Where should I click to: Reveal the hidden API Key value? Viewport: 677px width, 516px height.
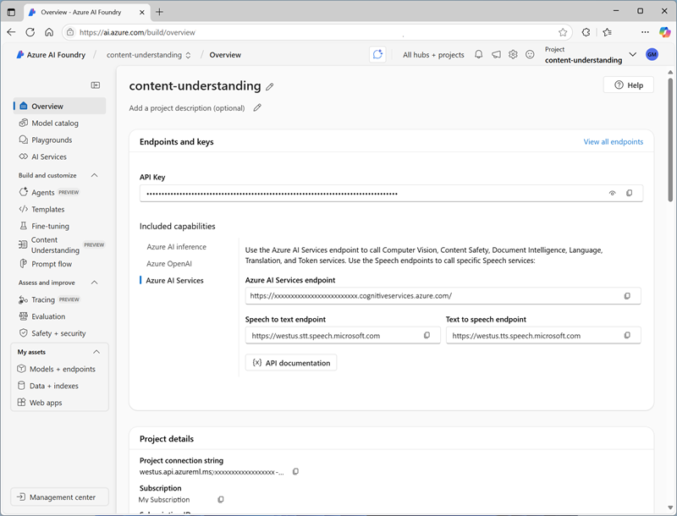[x=613, y=193]
